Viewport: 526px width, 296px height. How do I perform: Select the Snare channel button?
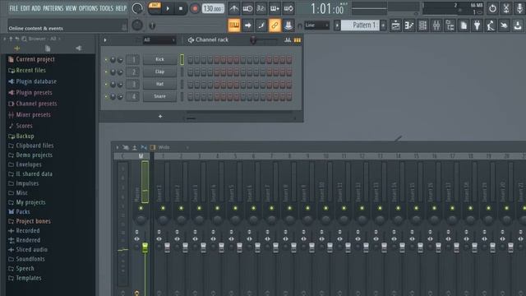pos(159,96)
